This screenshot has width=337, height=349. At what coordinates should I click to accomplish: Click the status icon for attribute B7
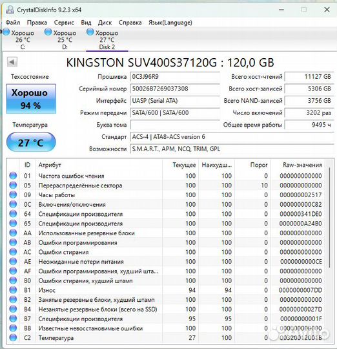coord(13,319)
